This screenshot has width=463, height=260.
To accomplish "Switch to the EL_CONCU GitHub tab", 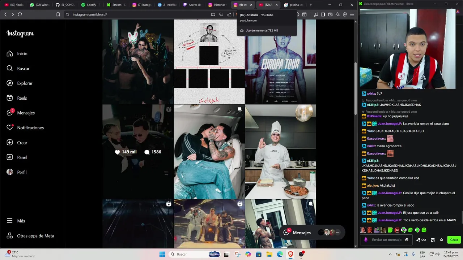I will tap(65, 5).
